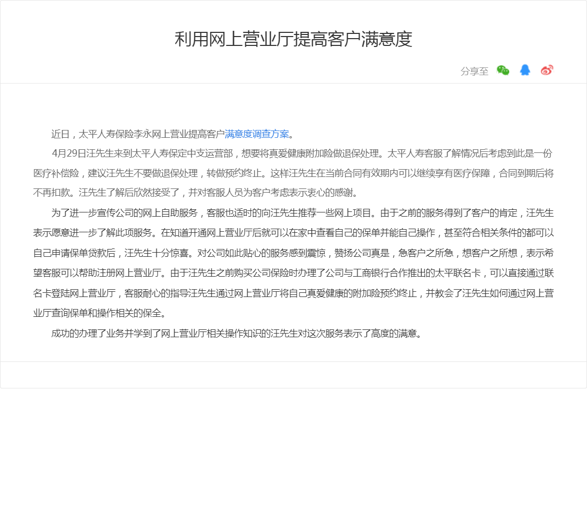Screen dimensions: 587x522
Task: Share the article to Weibo
Action: point(547,70)
